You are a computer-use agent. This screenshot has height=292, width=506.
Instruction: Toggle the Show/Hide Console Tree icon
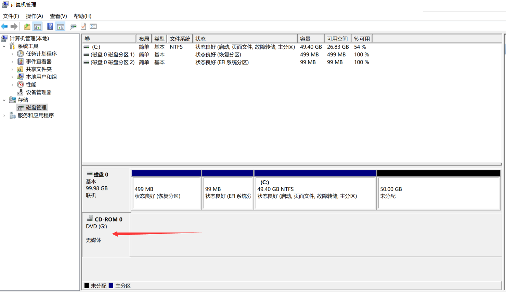(38, 26)
